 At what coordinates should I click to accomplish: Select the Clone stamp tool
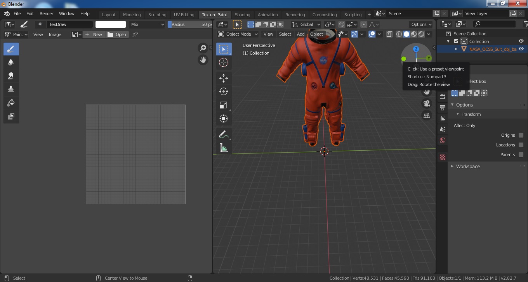click(11, 89)
